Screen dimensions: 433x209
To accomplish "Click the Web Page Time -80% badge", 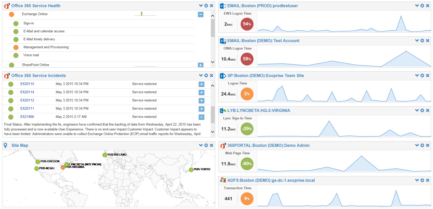I will tap(247, 164).
